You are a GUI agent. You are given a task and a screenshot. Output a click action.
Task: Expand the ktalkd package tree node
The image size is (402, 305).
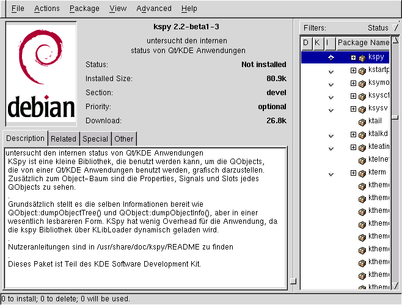353,134
